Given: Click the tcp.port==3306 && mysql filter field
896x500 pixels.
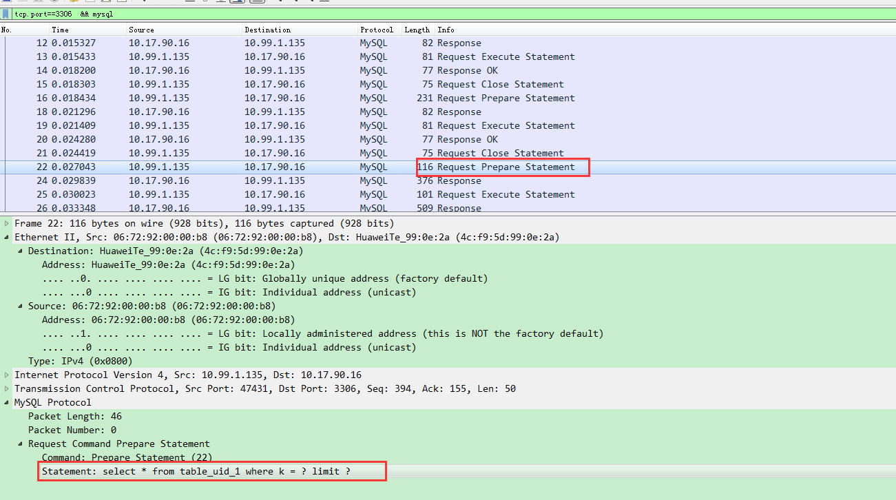Looking at the screenshot, I should 454,14.
